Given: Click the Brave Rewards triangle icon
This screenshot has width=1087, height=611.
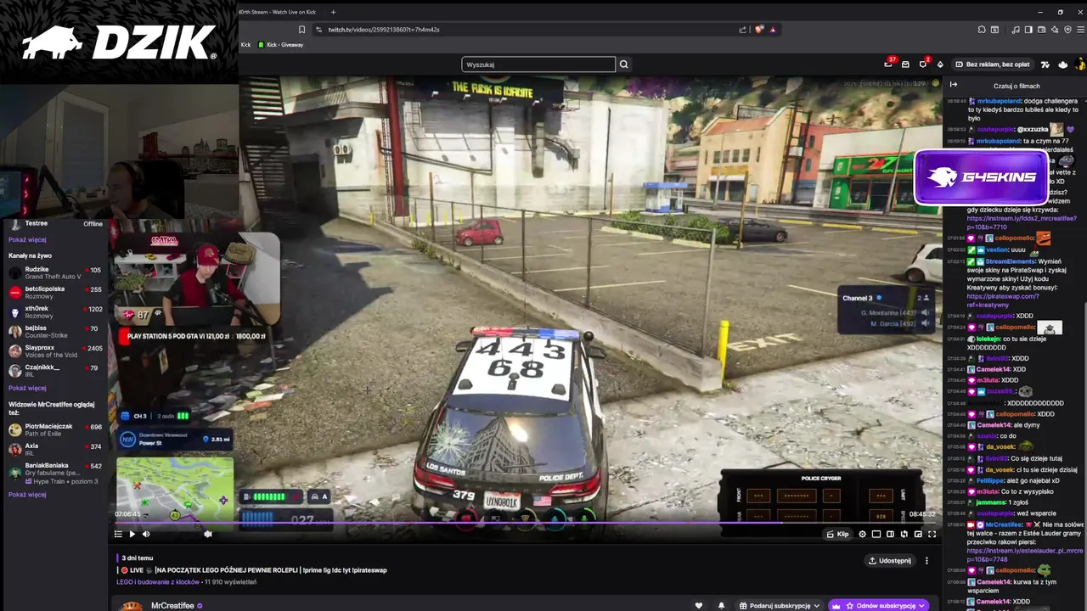Looking at the screenshot, I should 773,29.
